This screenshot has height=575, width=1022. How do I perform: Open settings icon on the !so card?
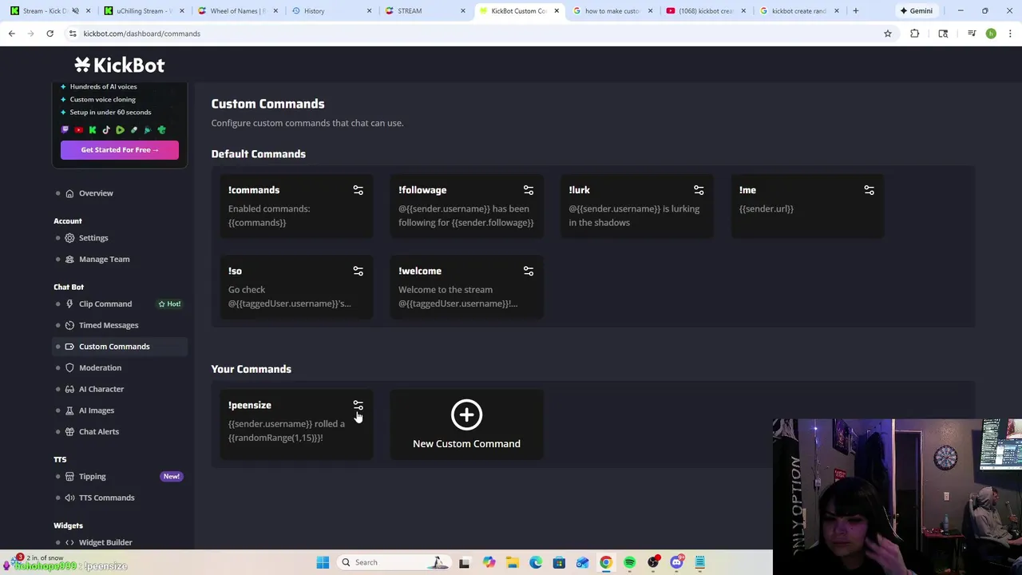(358, 271)
